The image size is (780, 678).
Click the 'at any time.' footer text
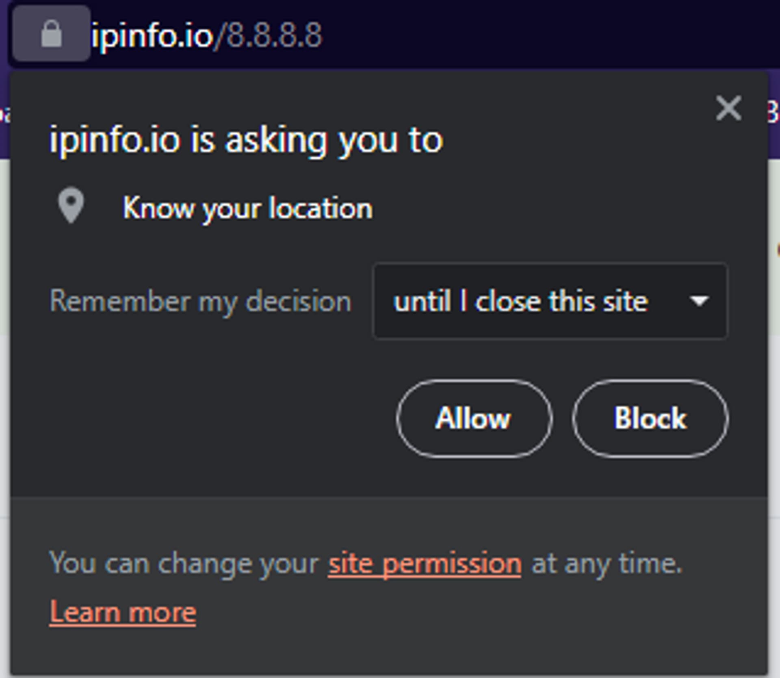pos(607,564)
